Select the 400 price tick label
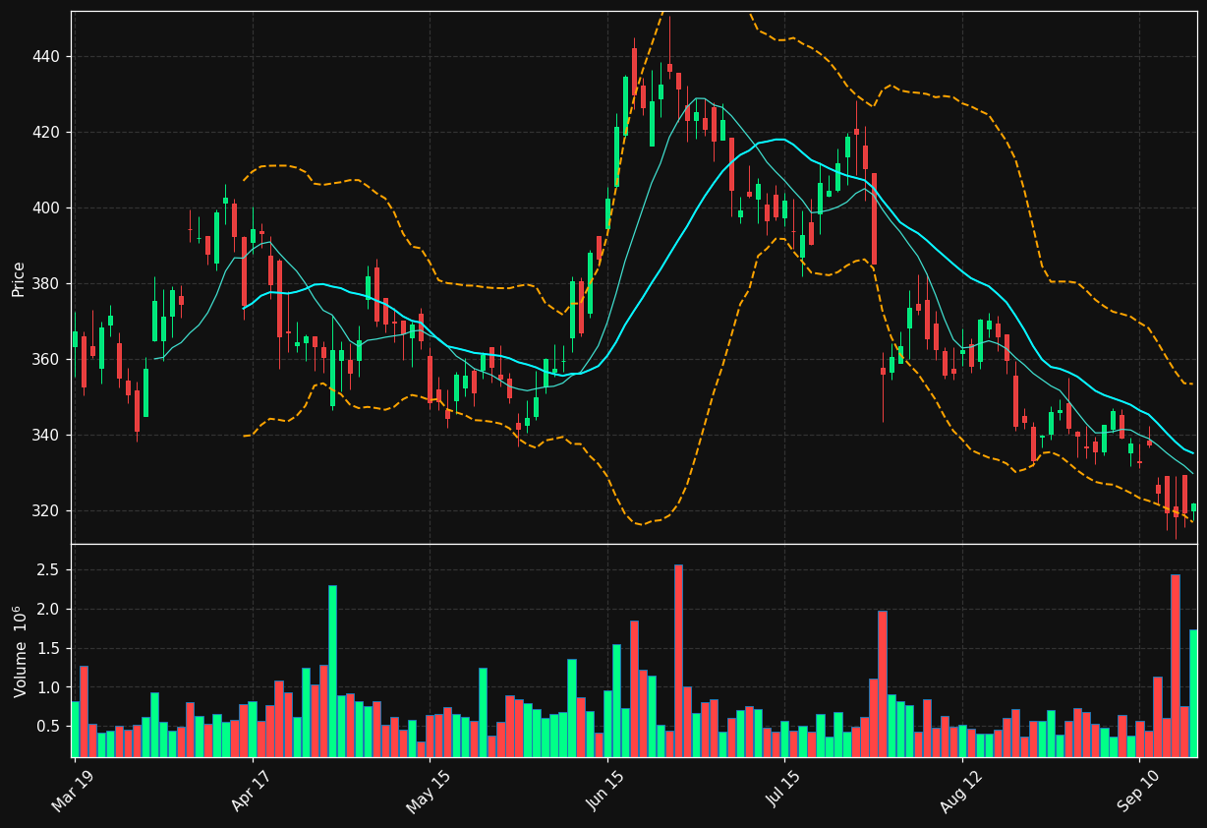 [x=45, y=208]
